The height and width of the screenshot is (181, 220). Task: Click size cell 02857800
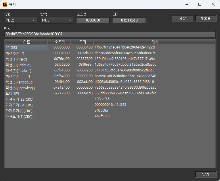85,59
